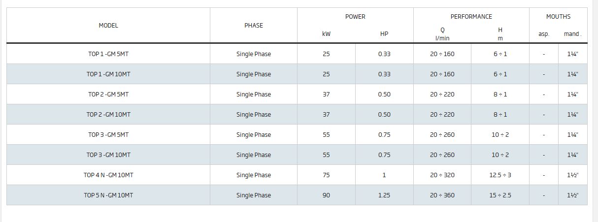Select the 12.5 ÷ 3 head value
The image size is (598, 222).
500,175
